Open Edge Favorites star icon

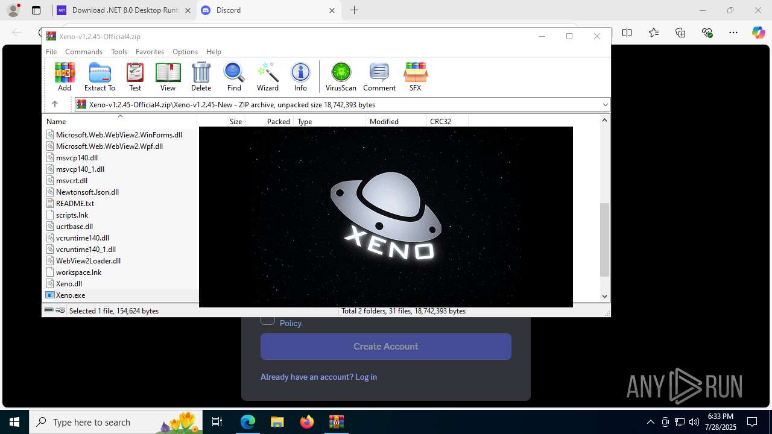click(654, 33)
